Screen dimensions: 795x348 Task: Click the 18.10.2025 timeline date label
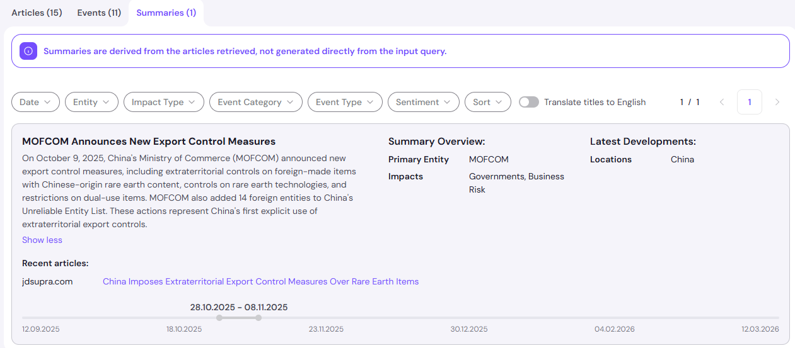point(184,329)
